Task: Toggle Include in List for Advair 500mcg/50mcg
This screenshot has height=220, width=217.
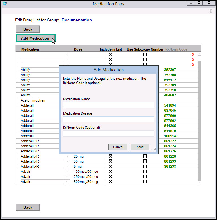Action: point(110,182)
